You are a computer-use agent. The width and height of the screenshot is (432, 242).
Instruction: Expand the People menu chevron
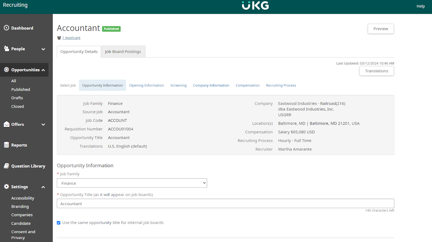43,49
